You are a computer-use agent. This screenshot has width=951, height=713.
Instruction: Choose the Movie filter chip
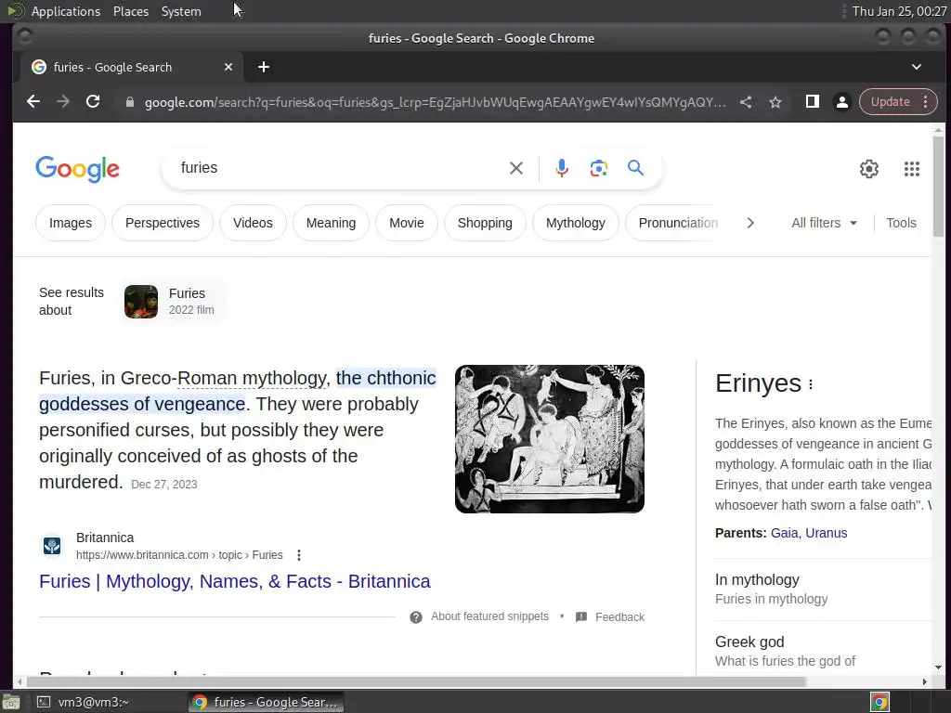pyautogui.click(x=407, y=223)
